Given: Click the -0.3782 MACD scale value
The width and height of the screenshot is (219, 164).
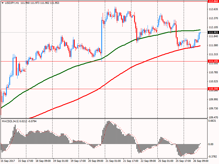Looking at the screenshot, I should tap(213, 156).
